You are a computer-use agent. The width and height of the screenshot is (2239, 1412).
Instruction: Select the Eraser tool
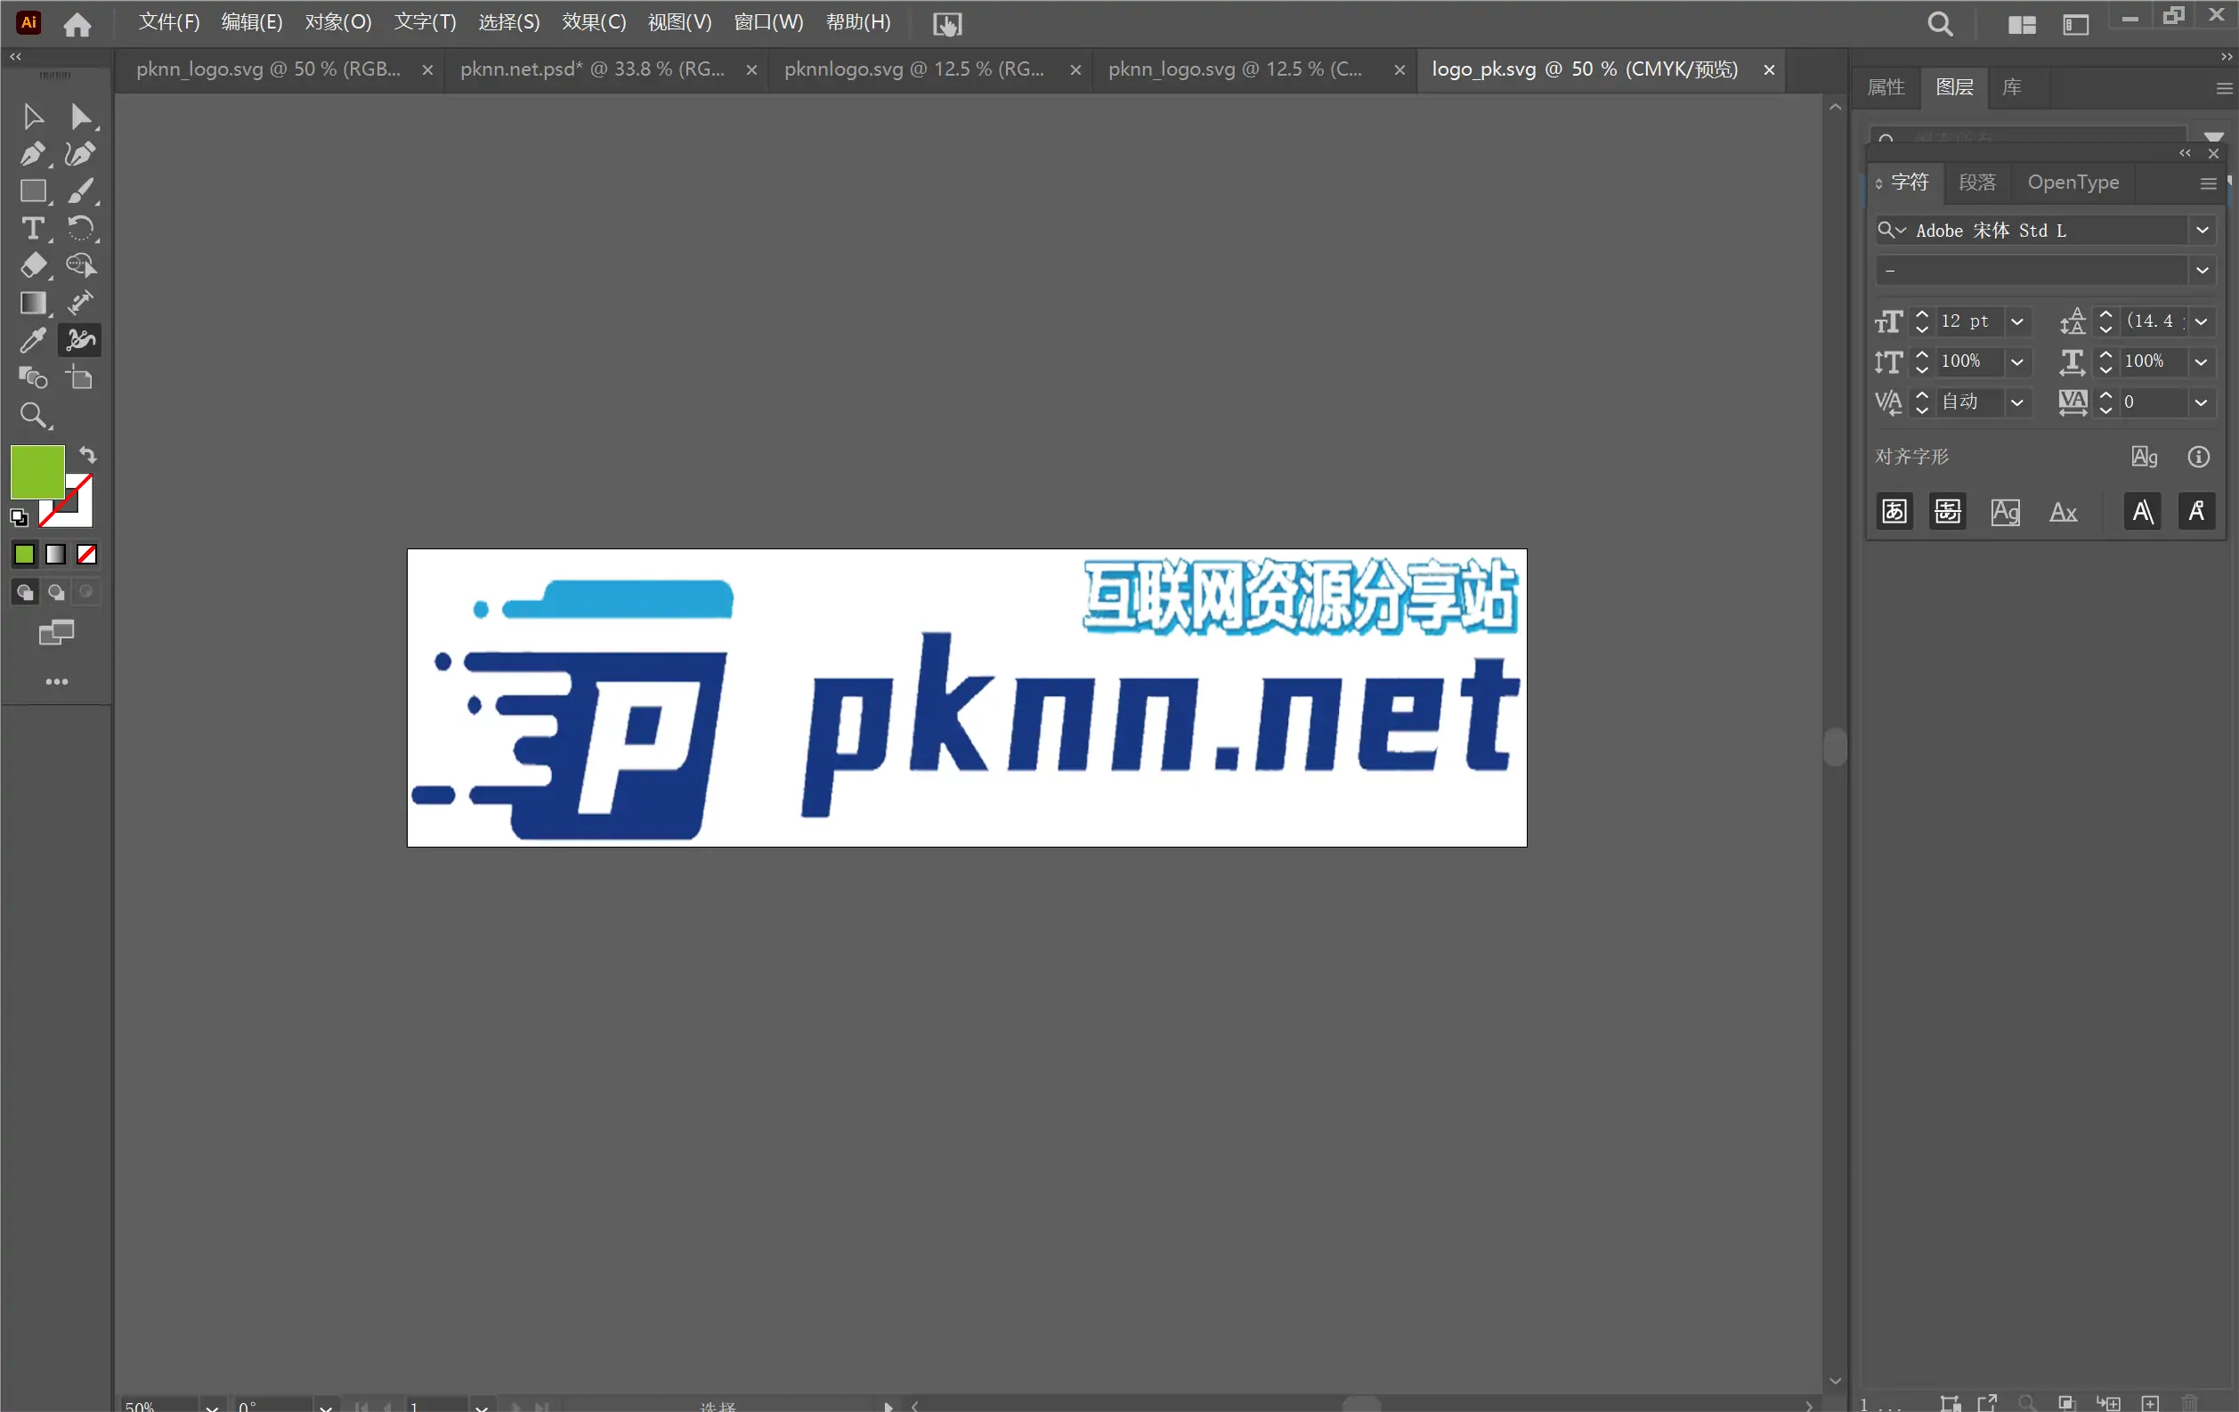[34, 266]
